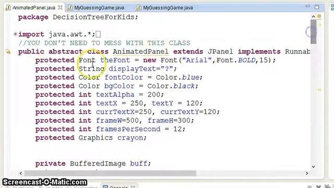334x188 pixels.
Task: Click the 'JPanel' superclass name
Action: click(220, 52)
